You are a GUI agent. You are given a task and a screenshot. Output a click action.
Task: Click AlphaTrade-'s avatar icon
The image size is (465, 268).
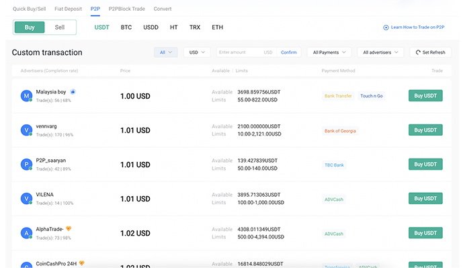pos(26,233)
